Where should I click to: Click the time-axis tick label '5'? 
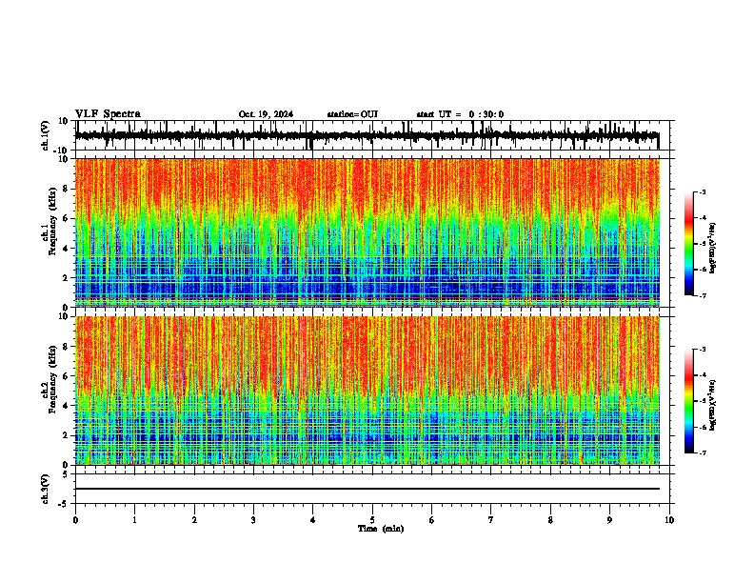(372, 520)
